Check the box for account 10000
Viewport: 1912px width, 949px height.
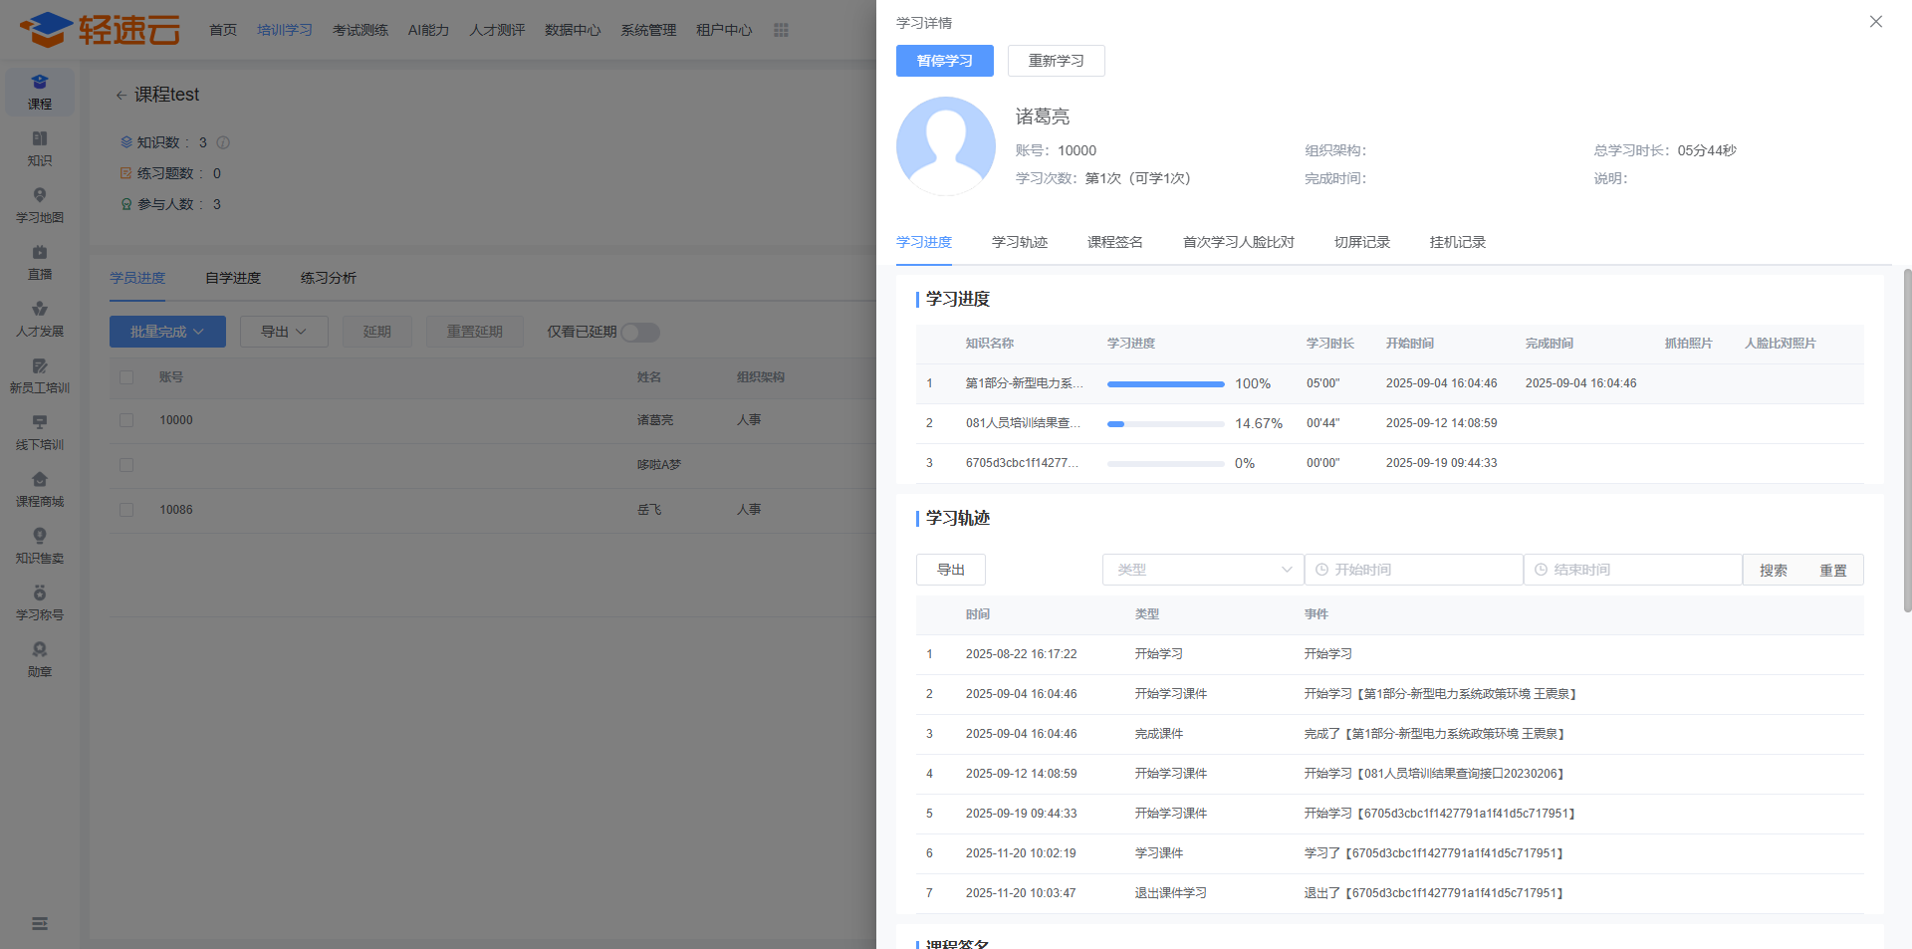tap(126, 420)
